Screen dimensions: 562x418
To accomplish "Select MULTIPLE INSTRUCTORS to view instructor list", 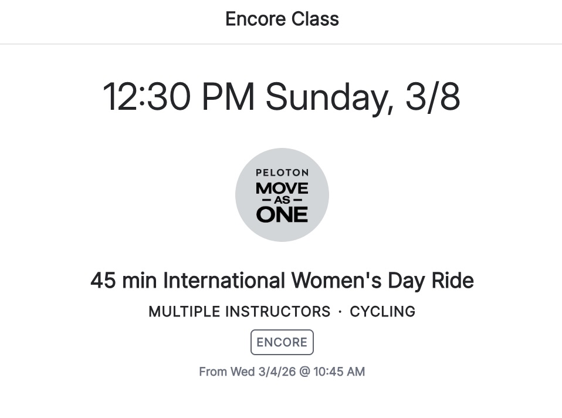I will click(240, 312).
